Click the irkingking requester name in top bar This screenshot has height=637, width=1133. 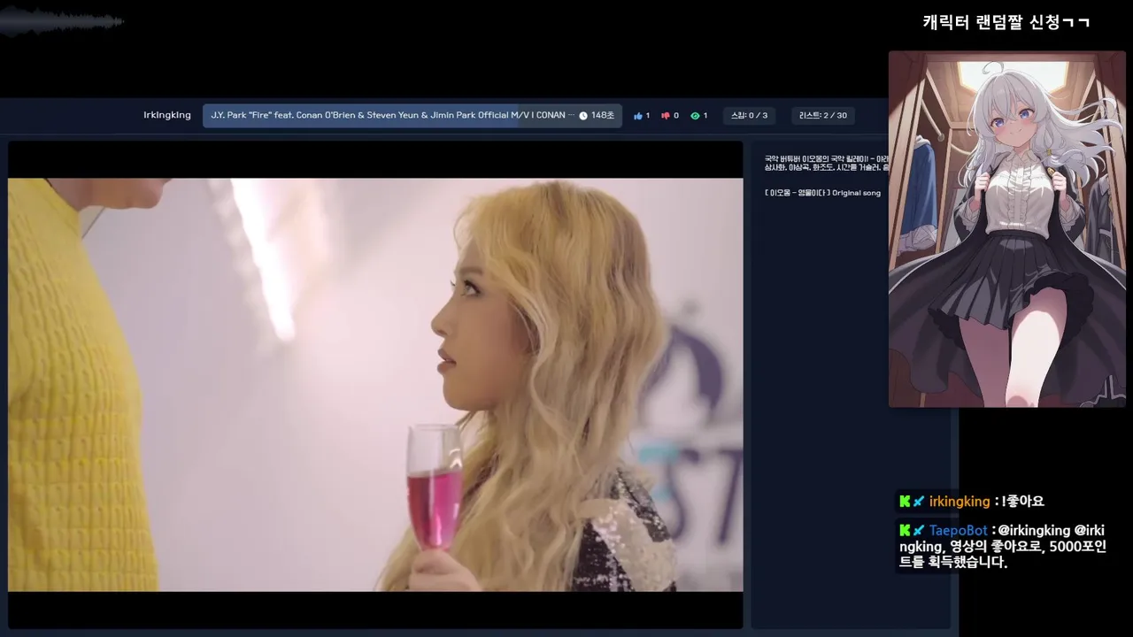(x=167, y=115)
